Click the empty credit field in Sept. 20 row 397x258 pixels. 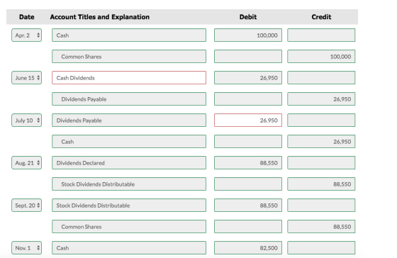tap(321, 206)
